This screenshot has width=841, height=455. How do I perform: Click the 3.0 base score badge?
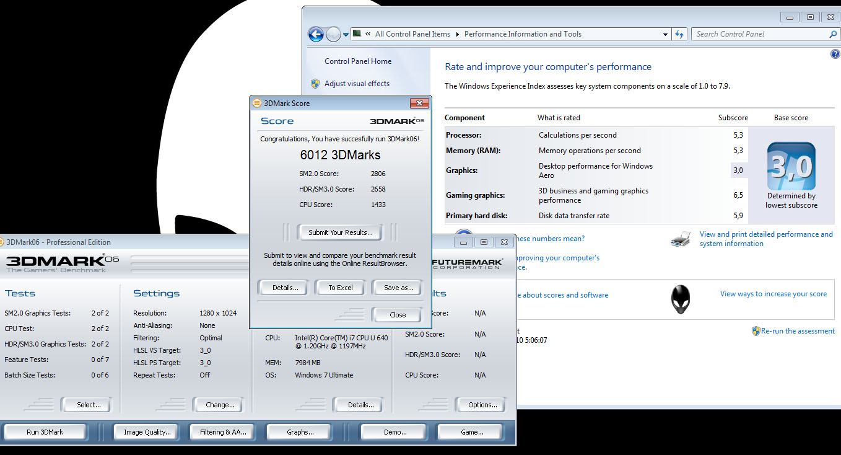[791, 166]
